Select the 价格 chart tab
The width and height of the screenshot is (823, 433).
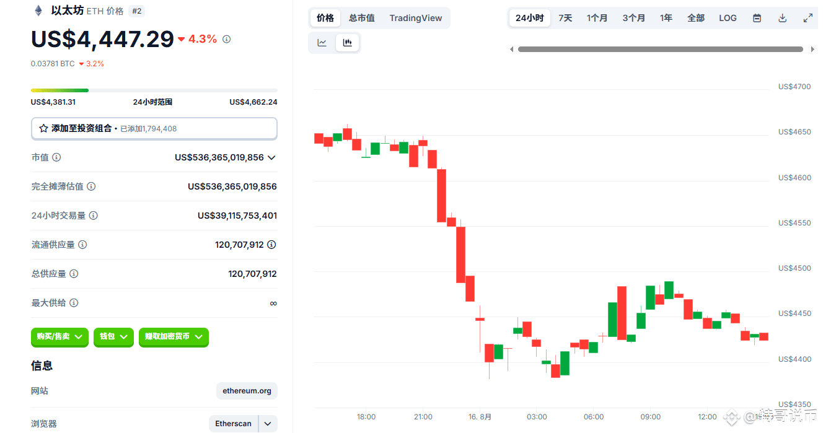325,18
